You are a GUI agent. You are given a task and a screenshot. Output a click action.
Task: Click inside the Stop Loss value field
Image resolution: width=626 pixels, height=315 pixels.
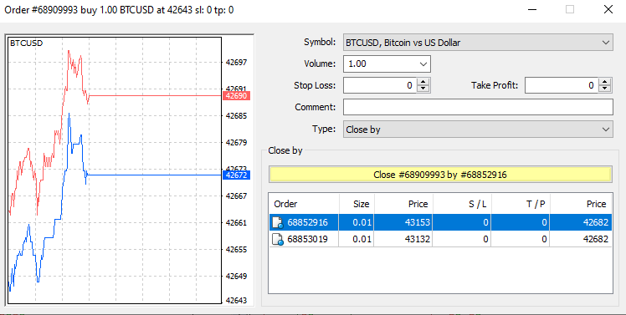[380, 85]
